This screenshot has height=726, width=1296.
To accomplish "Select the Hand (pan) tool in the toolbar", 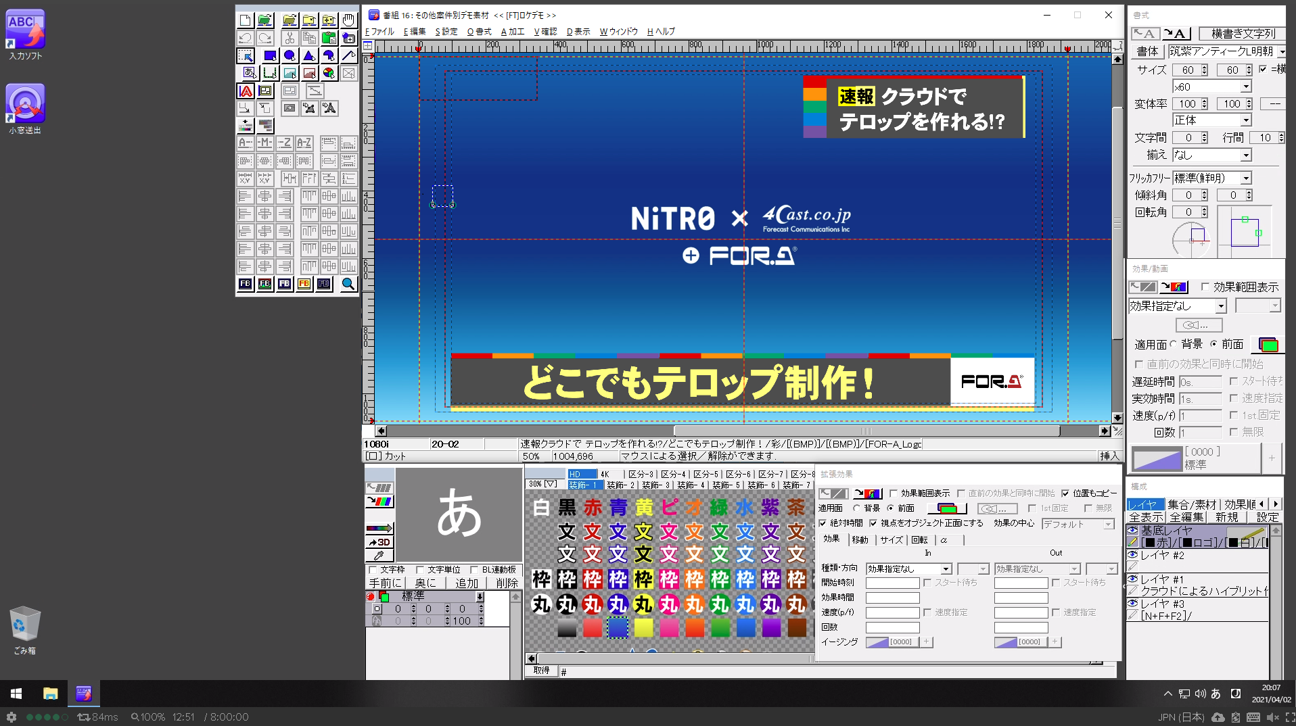I will (348, 20).
